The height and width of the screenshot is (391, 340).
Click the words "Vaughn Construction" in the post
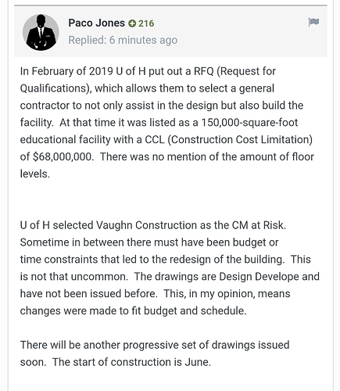(146, 225)
